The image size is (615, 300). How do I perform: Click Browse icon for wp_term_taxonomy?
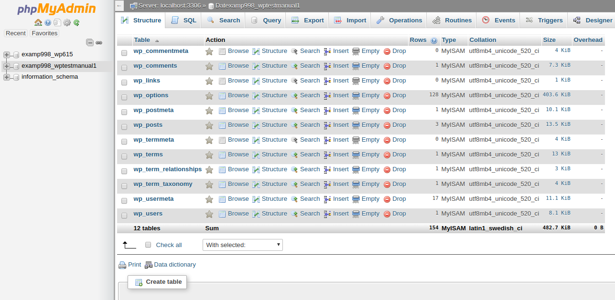pos(222,185)
